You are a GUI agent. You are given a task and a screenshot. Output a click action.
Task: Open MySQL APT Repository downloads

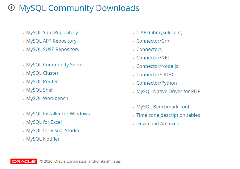(51, 41)
